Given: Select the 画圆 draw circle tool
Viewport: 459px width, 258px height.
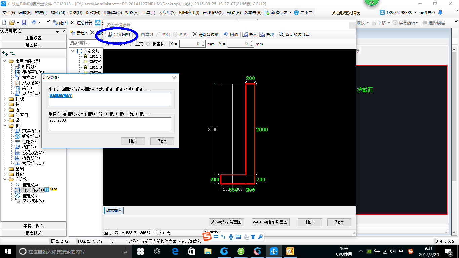Looking at the screenshot, I should [x=180, y=34].
